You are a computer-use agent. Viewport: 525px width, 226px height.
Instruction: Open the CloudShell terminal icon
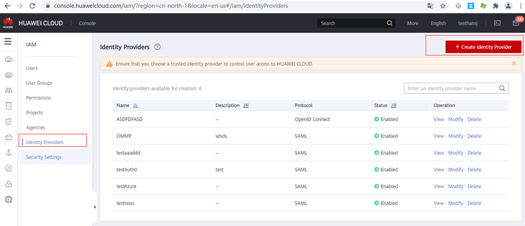[498, 23]
